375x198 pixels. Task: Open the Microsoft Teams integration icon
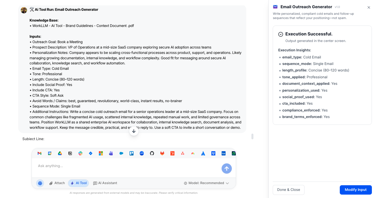pyautogui.click(x=111, y=153)
